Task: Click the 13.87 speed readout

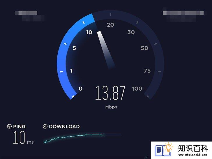Action: (110, 93)
